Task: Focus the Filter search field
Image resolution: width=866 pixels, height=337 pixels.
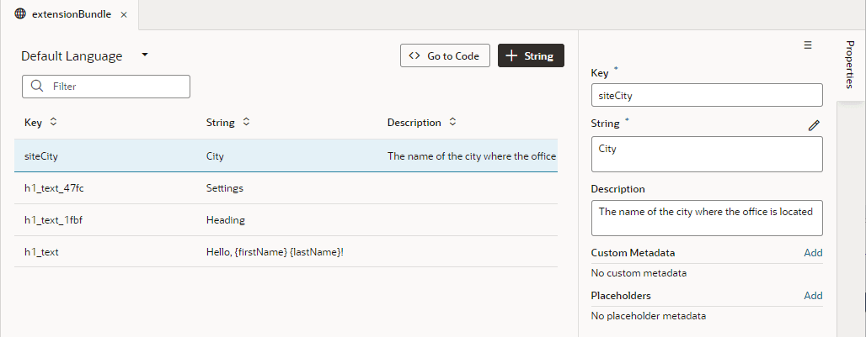Action: click(x=106, y=87)
